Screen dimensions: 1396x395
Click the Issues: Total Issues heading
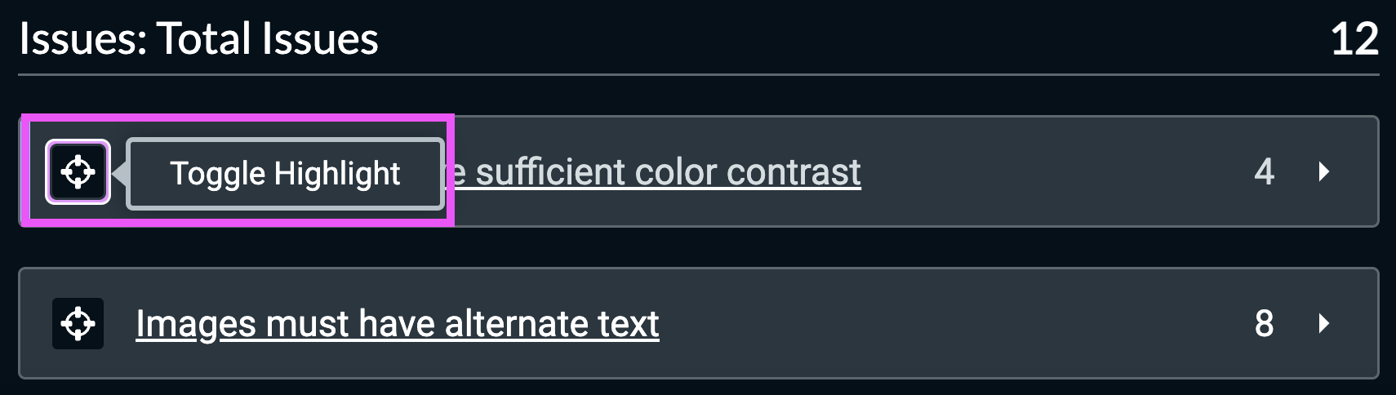click(198, 38)
